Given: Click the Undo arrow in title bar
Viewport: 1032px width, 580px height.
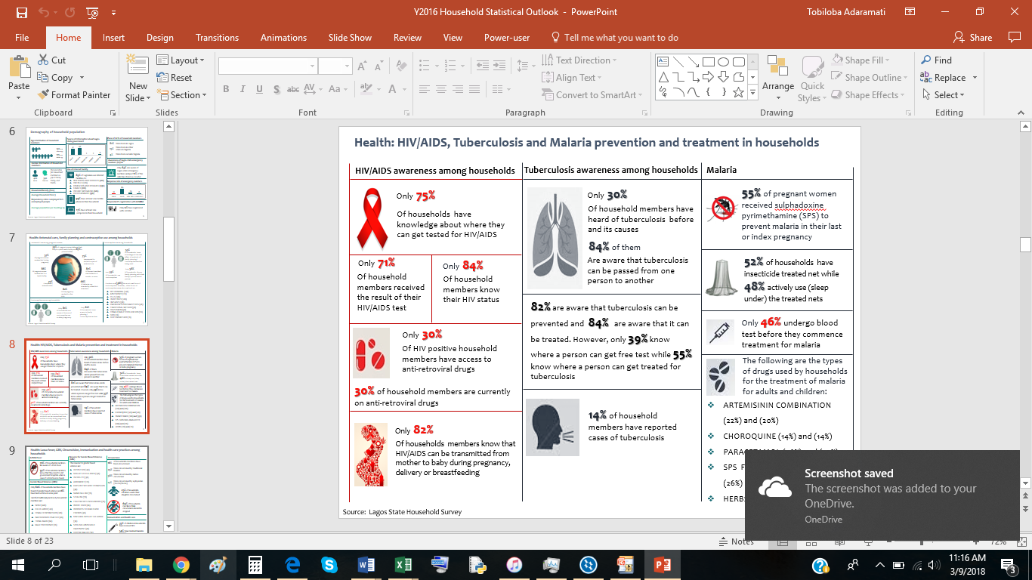Looking at the screenshot, I should tap(44, 13).
